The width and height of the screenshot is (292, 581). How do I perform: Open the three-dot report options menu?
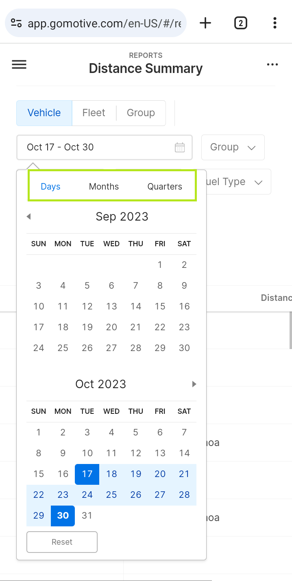pos(272,64)
